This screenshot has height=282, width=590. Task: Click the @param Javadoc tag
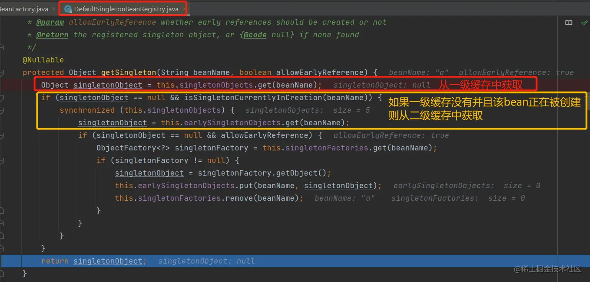[x=50, y=22]
